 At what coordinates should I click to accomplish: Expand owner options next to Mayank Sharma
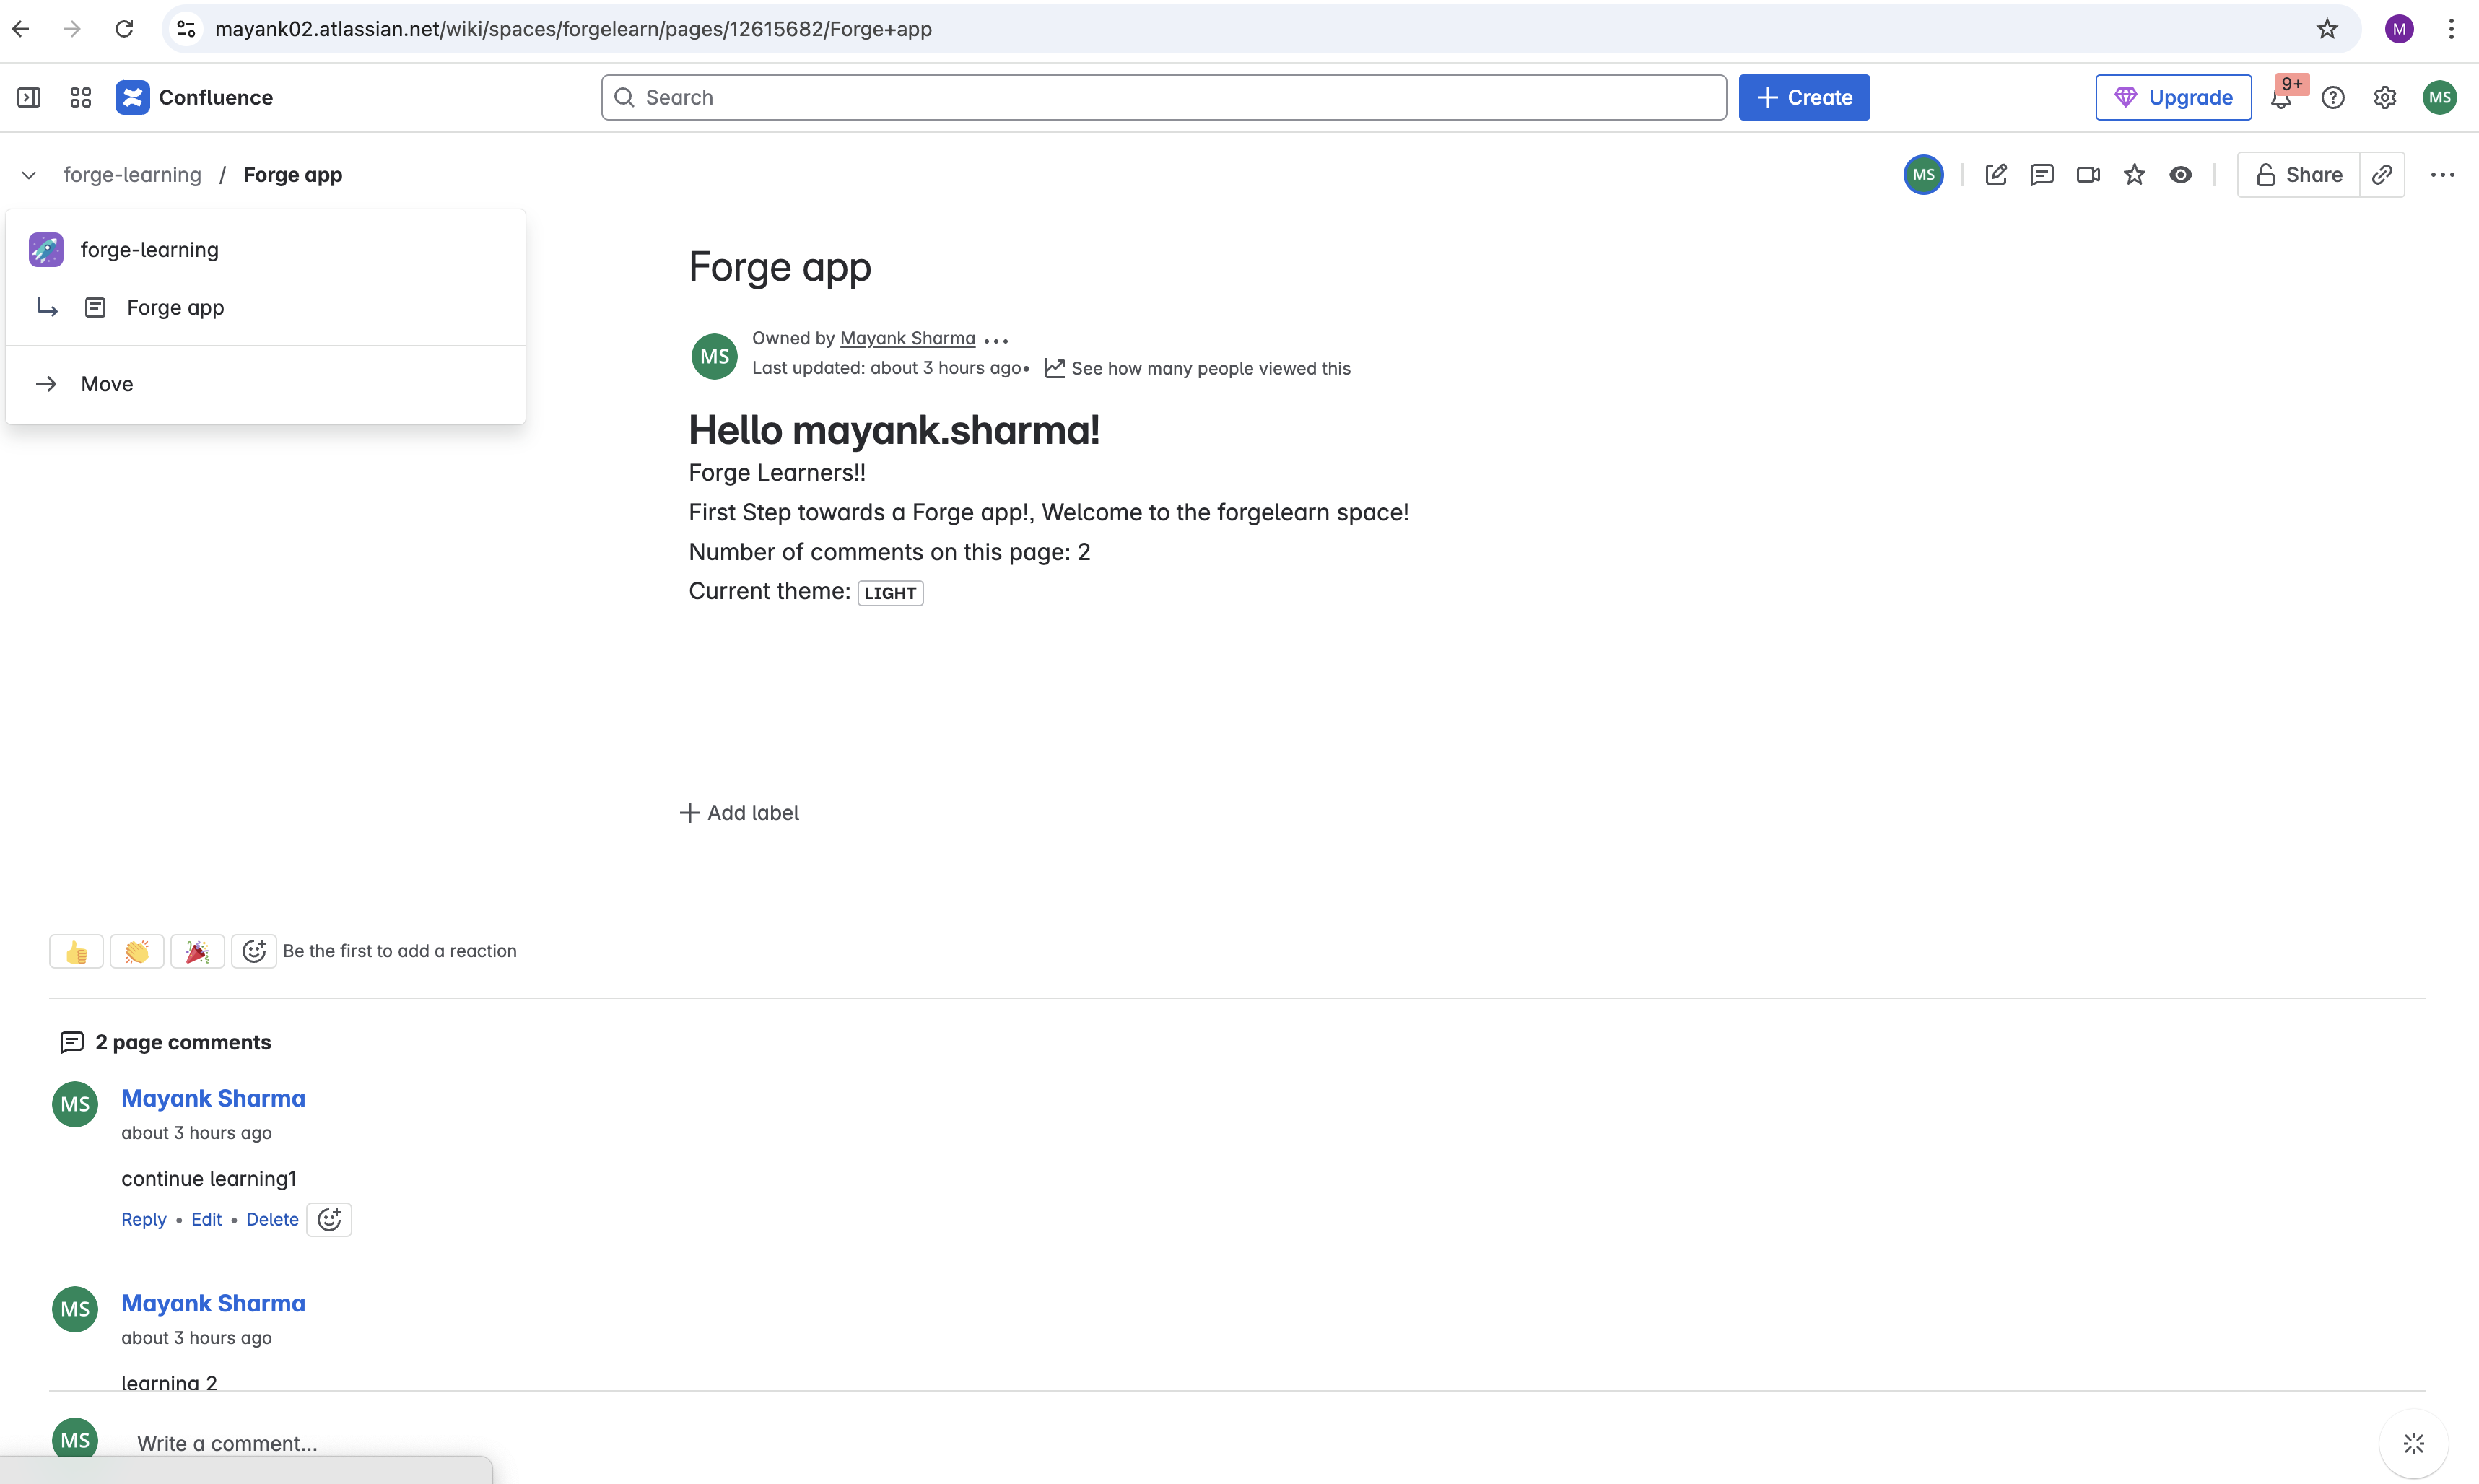tap(996, 340)
